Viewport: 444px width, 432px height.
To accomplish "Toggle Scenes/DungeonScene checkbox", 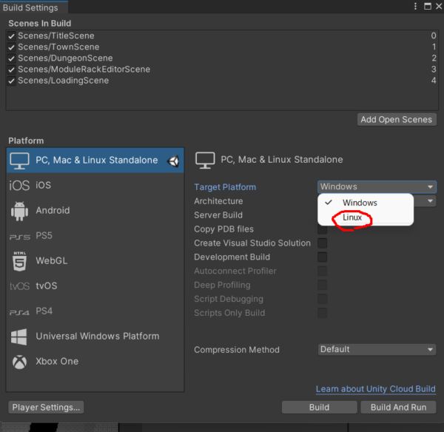I will pyautogui.click(x=11, y=58).
